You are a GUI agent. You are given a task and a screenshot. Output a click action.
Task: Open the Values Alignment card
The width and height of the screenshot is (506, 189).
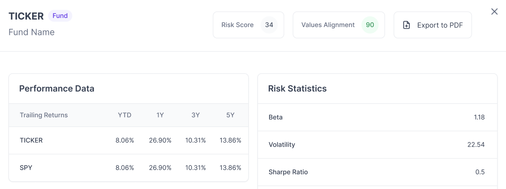coord(339,25)
